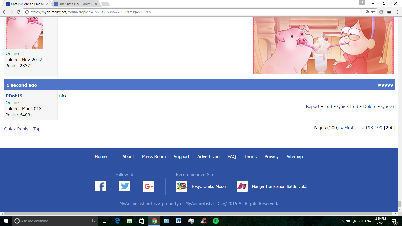Open the Support footer link
Screen dimensions: 402x226
pyautogui.click(x=181, y=157)
